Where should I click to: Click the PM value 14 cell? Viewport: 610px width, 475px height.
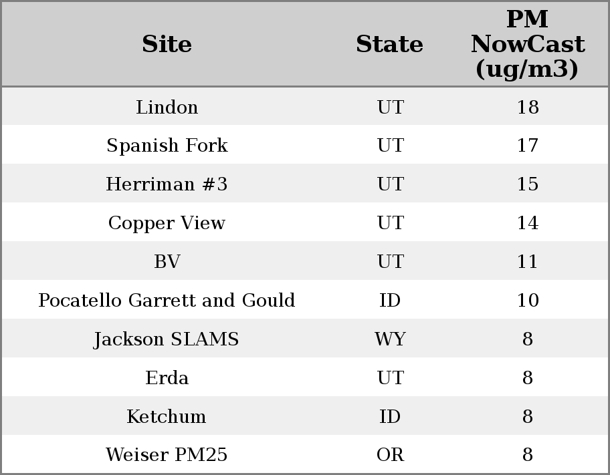[527, 223]
